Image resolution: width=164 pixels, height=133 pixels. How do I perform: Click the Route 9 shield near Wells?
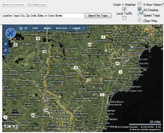coord(102,95)
